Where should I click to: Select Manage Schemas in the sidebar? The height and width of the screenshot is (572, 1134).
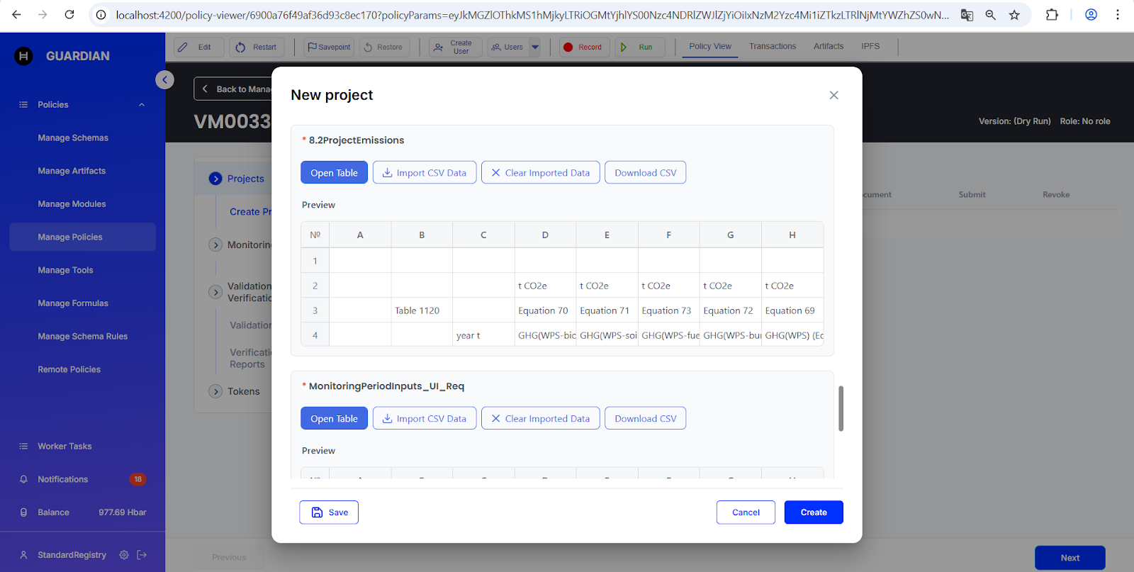[73, 138]
